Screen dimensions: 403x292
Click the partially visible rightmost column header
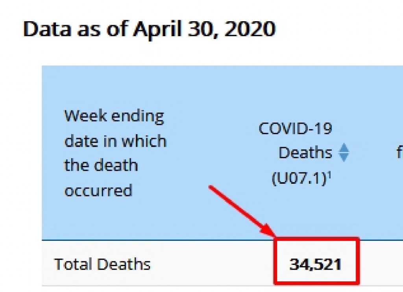point(399,153)
